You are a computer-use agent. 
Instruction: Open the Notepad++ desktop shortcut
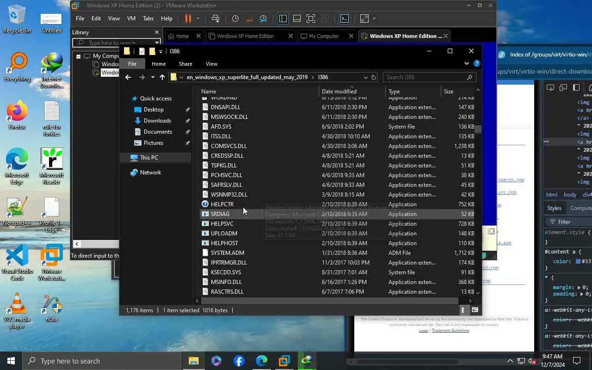click(17, 212)
